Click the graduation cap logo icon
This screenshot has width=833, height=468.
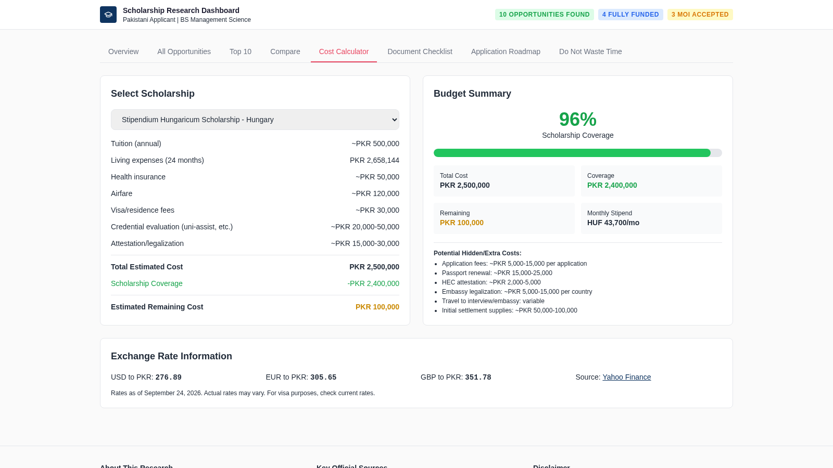[x=108, y=15]
